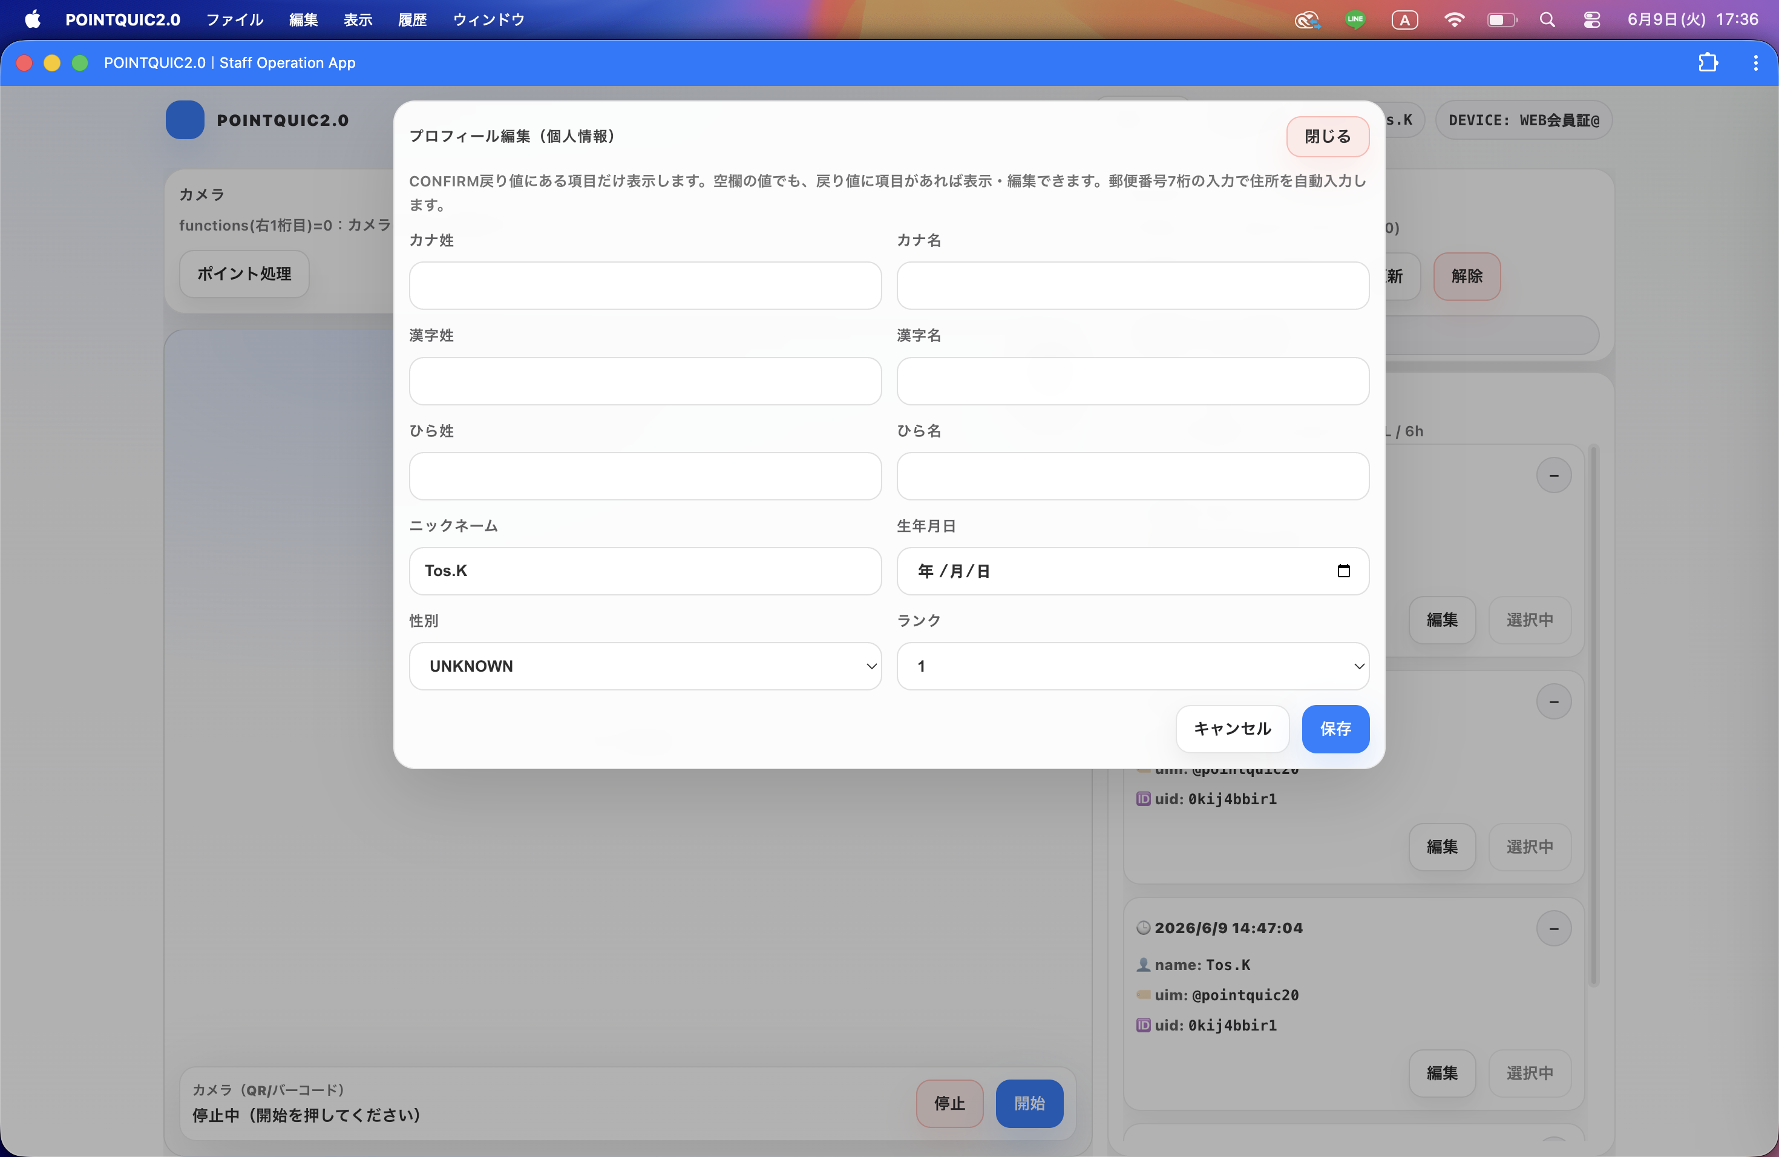The height and width of the screenshot is (1157, 1779).
Task: Click the blue POINTQUIC2.0 logo square
Action: click(x=185, y=120)
